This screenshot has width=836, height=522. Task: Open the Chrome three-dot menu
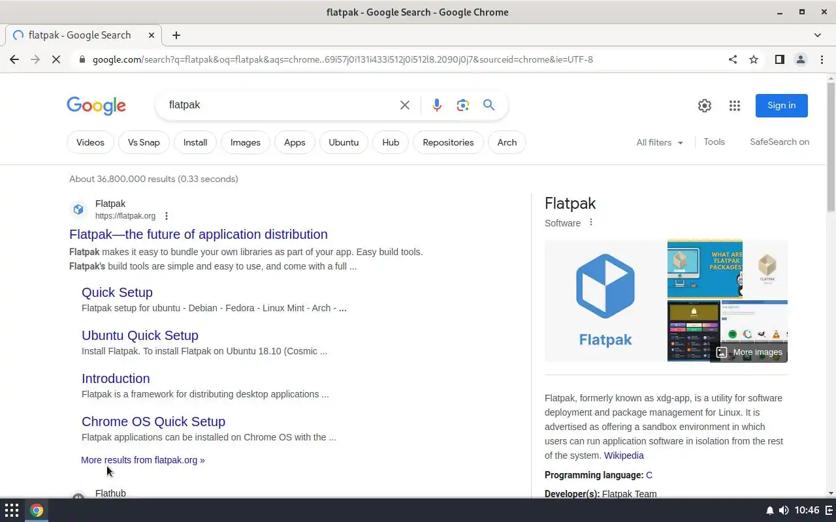click(822, 59)
